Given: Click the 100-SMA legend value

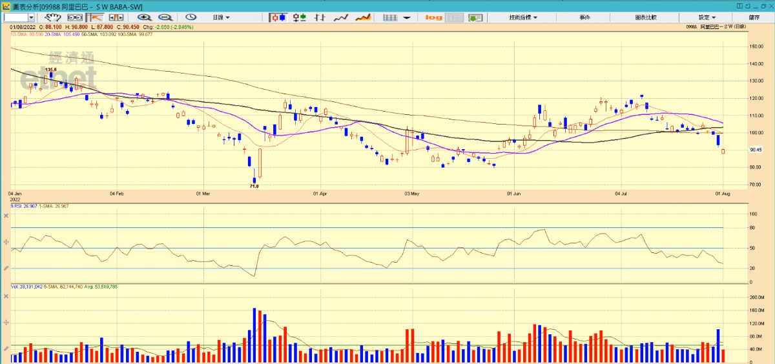Looking at the screenshot, I should (134, 34).
